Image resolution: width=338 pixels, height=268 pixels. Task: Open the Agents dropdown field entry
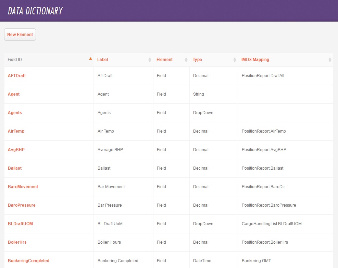(14, 112)
